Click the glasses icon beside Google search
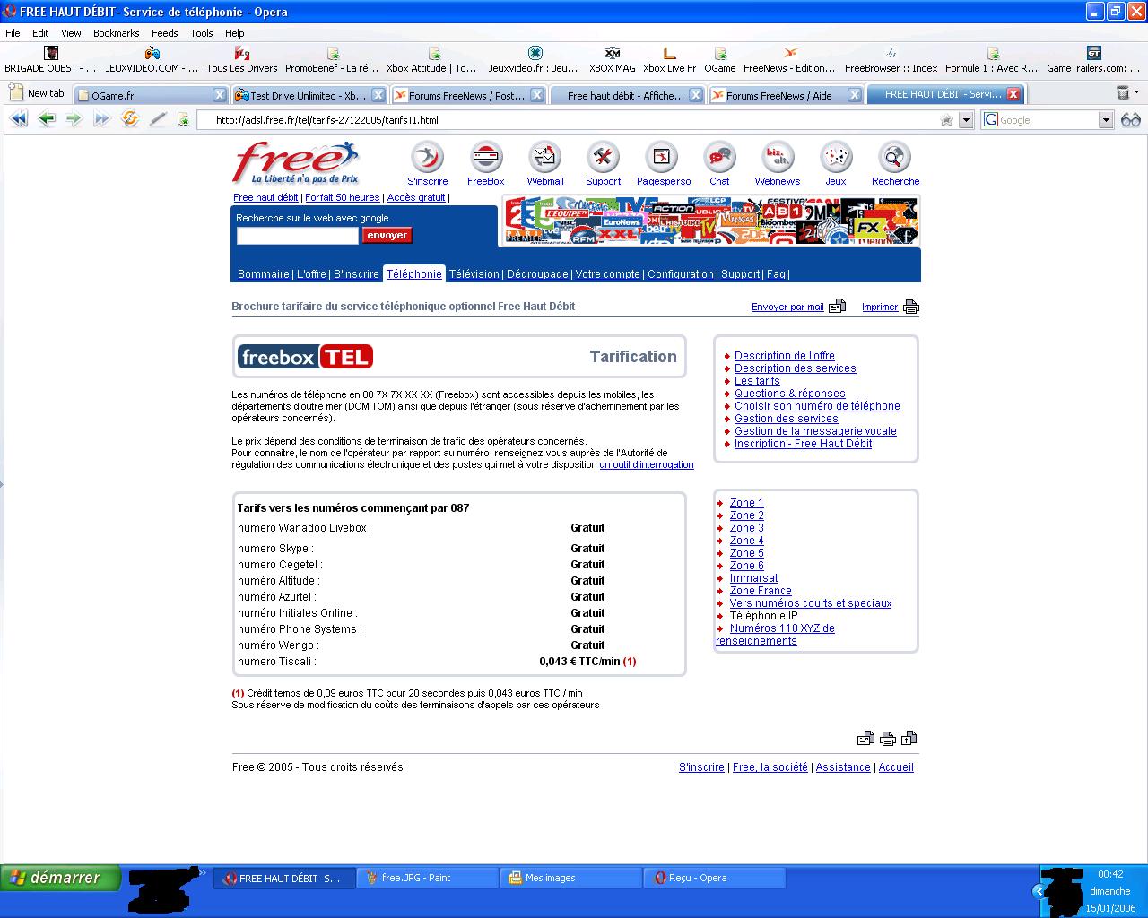The height and width of the screenshot is (918, 1148). [x=1131, y=119]
